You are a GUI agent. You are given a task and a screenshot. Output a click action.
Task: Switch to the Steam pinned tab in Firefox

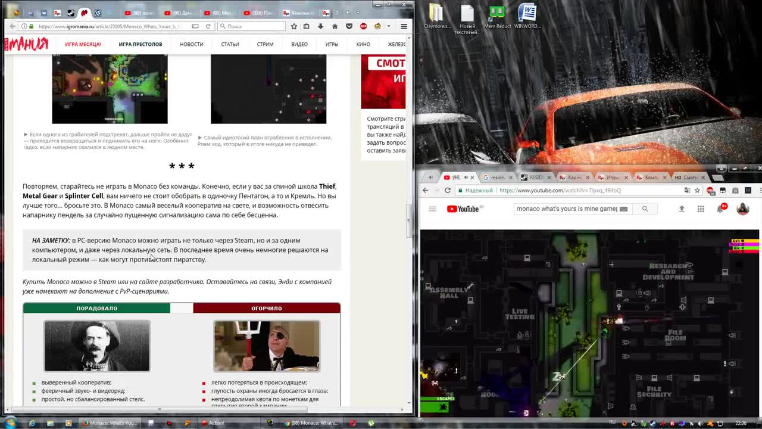(x=71, y=13)
